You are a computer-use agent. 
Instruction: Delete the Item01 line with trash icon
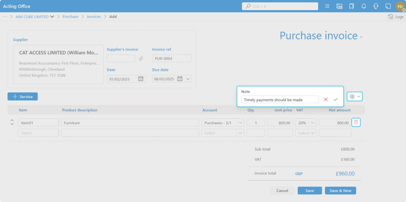click(356, 122)
